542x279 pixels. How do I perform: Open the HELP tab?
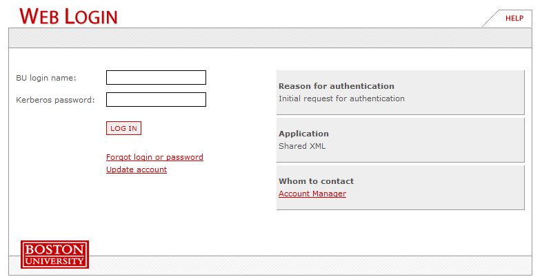[x=514, y=19]
